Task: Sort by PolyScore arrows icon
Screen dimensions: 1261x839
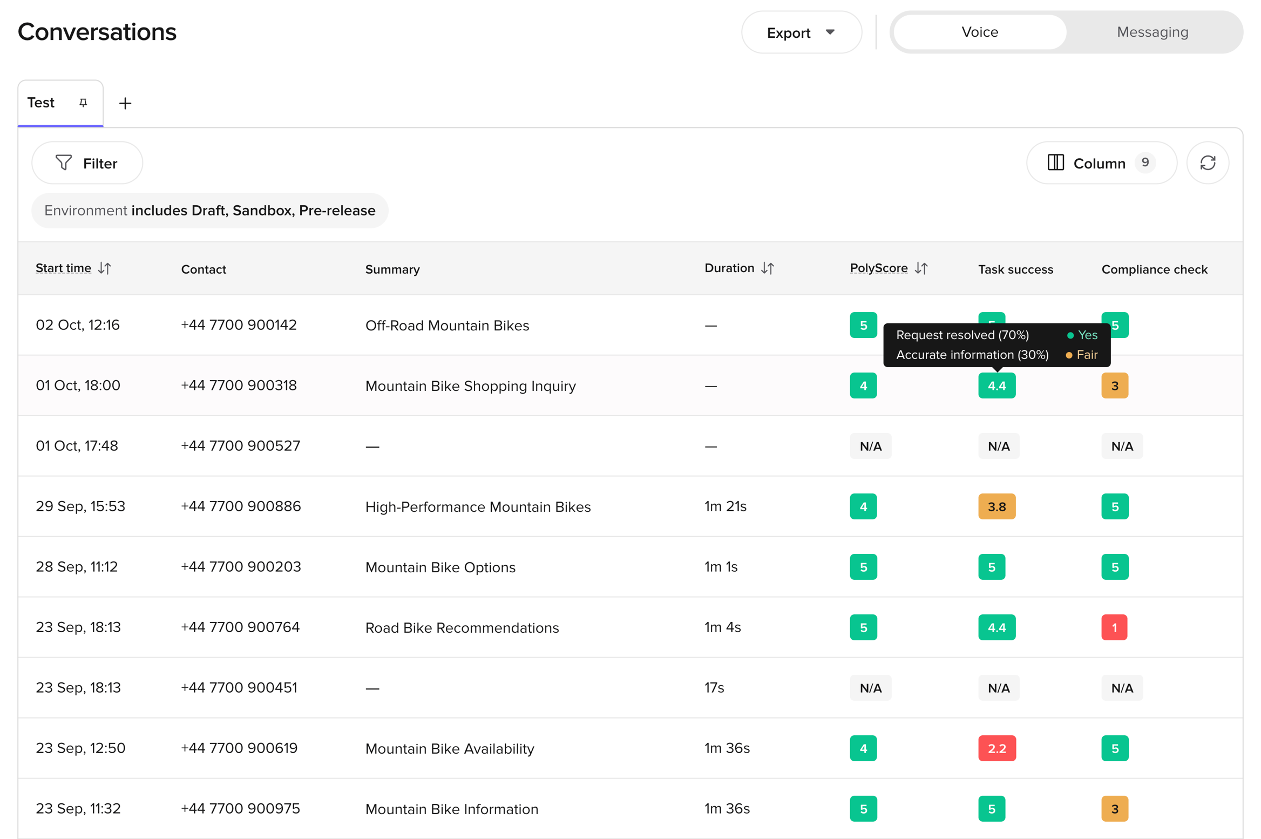Action: 921,268
